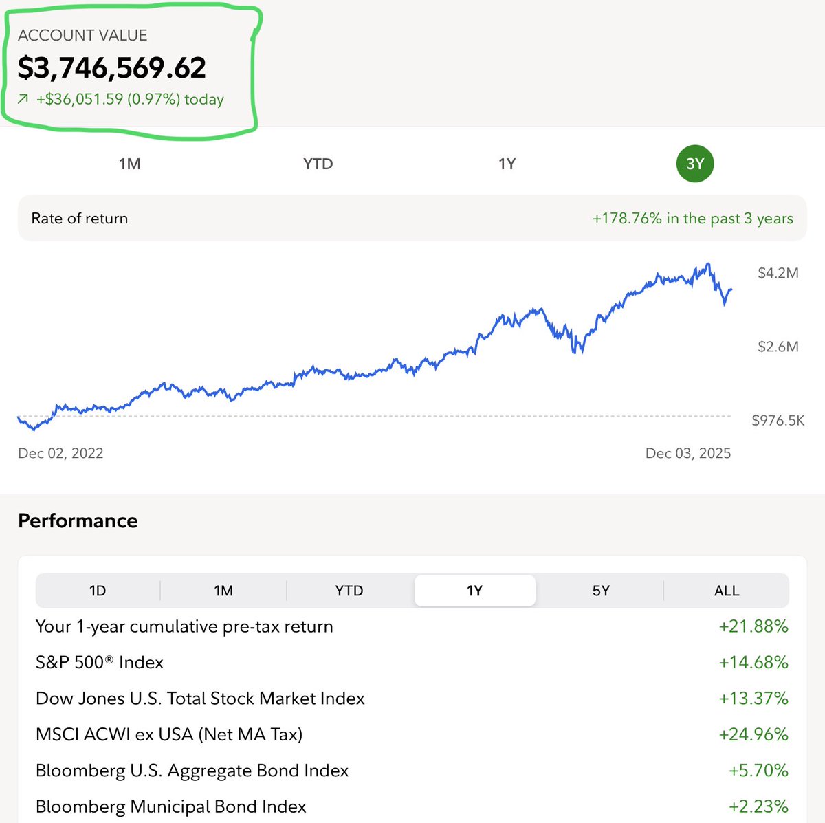Screen dimensions: 825x823
Task: Click the Dec 03, 2025 end date
Action: coord(688,453)
